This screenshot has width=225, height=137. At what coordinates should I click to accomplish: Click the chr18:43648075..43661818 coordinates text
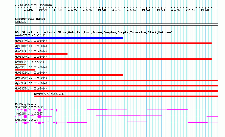click(33, 6)
